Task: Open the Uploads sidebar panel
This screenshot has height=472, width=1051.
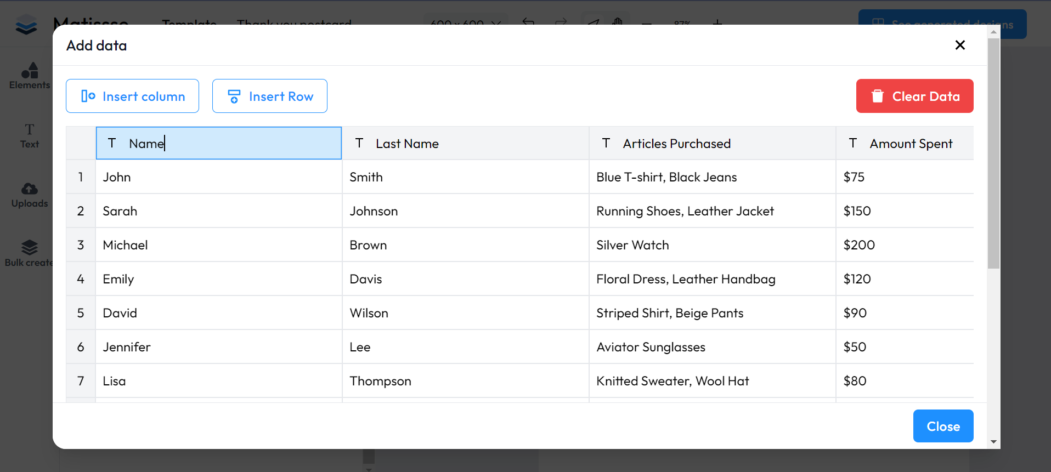Action: point(30,195)
